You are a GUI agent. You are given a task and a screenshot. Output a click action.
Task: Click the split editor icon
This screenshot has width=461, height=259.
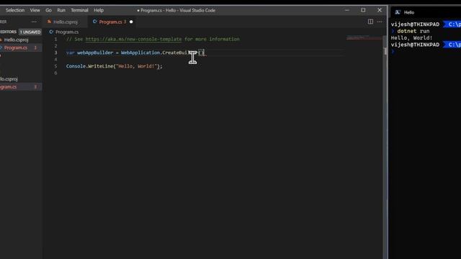click(370, 22)
